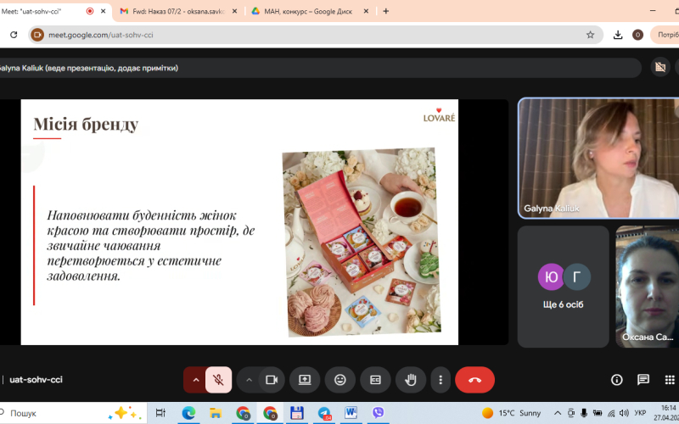Open Viber from taskbar
Screen dimensions: 679x424
coord(378,413)
